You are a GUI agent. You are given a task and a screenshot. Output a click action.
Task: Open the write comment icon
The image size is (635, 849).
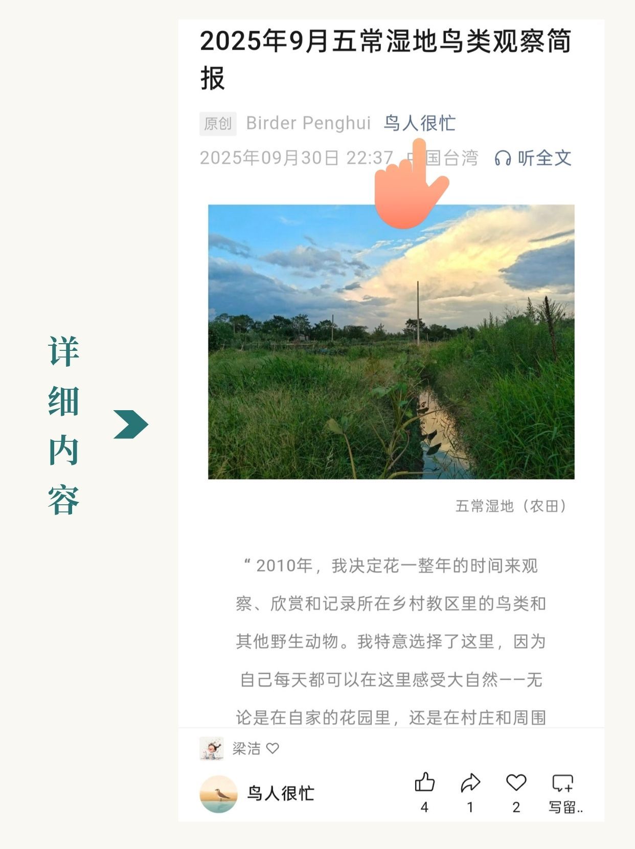[562, 783]
